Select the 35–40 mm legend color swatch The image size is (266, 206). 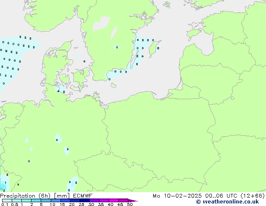coord(104,201)
